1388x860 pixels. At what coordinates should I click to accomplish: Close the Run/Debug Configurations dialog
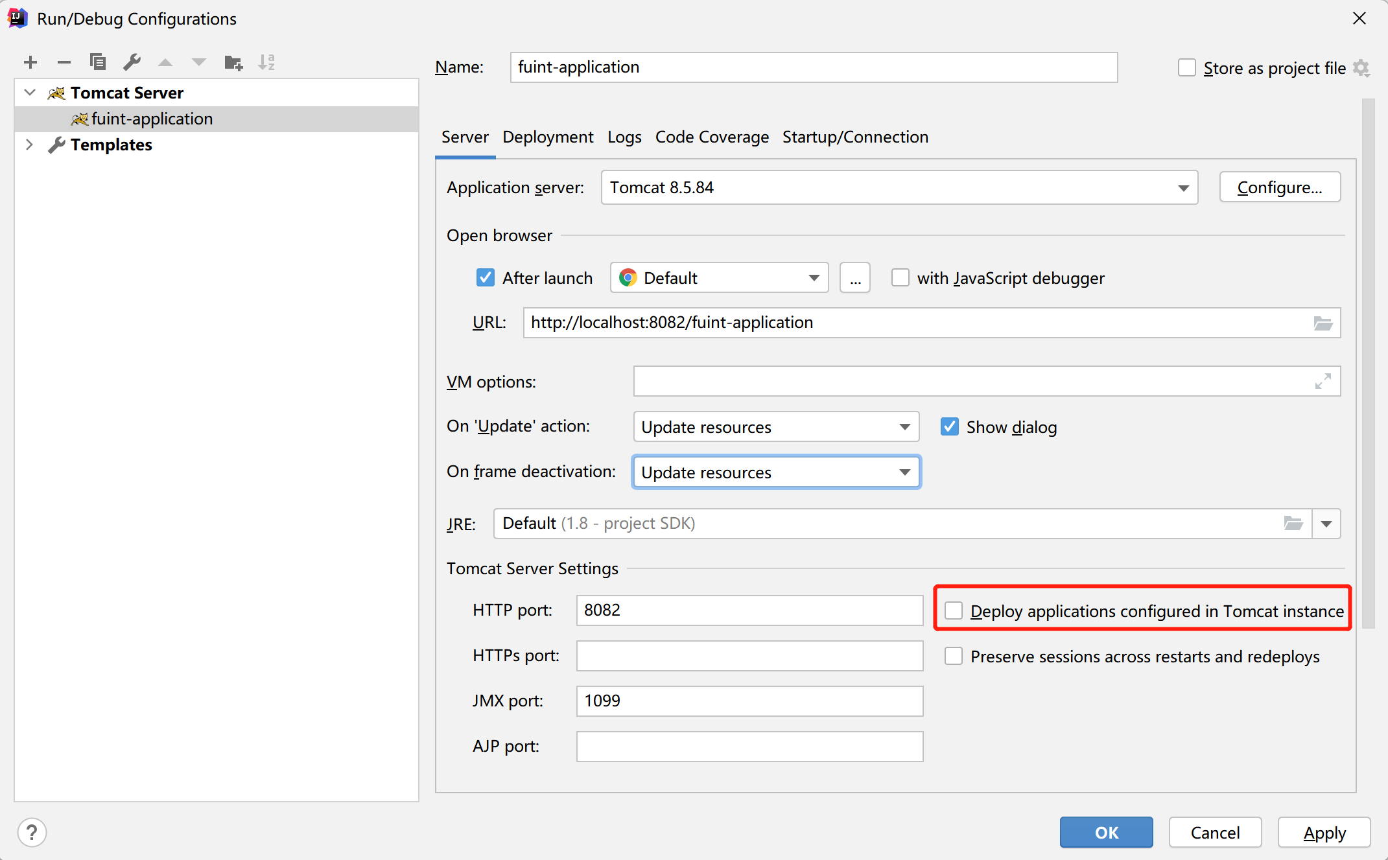point(1359,18)
